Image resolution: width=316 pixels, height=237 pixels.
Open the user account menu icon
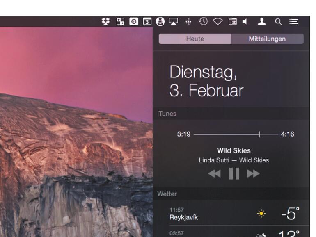point(261,22)
